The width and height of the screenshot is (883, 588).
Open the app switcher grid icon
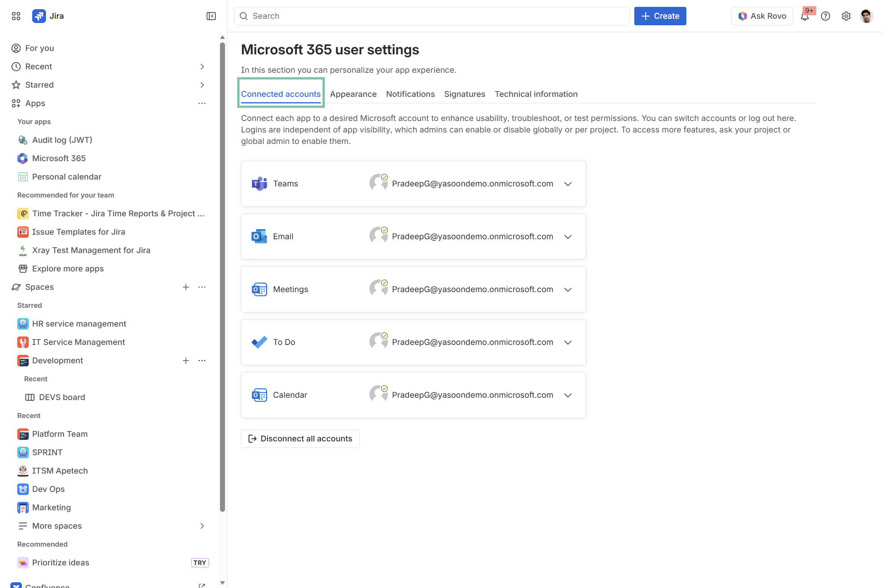(x=16, y=16)
